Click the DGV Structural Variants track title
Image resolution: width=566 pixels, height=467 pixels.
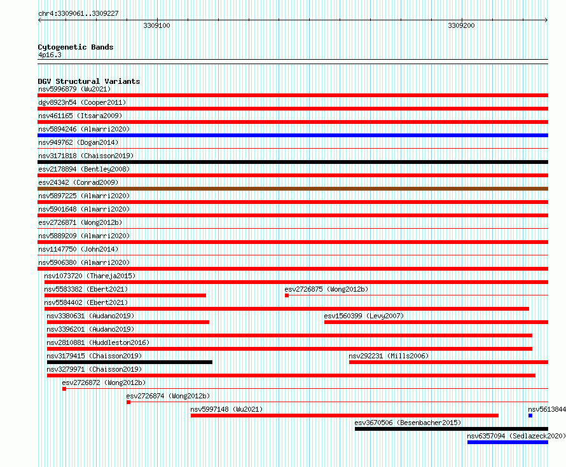pyautogui.click(x=89, y=81)
